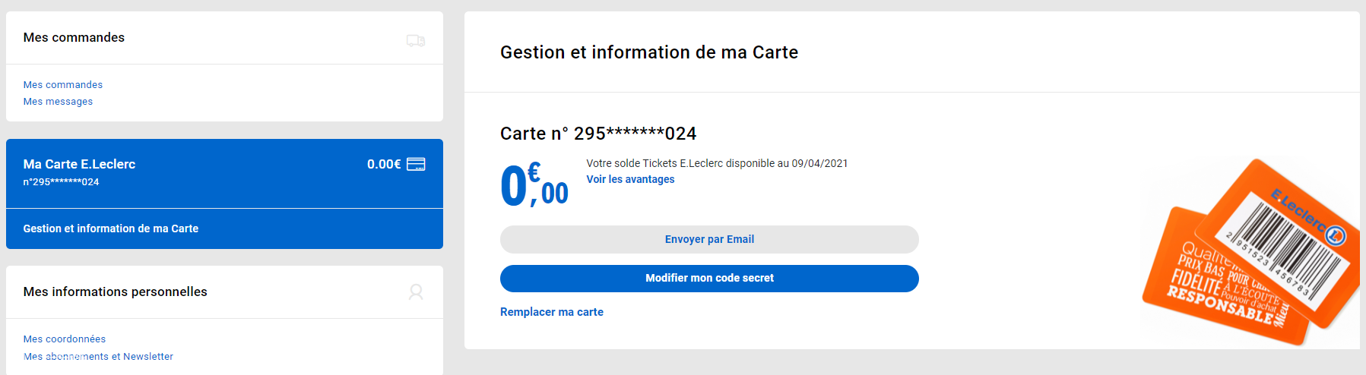Click the 0,00 euro balance amount
This screenshot has height=375, width=1366.
[x=534, y=184]
